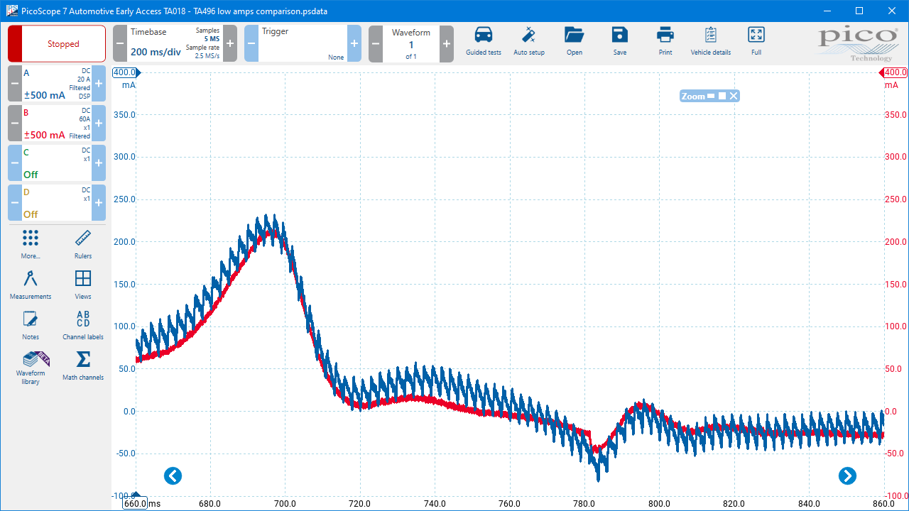Viewport: 909px width, 511px height.
Task: Close the Zoom overlay panel
Action: tap(734, 96)
